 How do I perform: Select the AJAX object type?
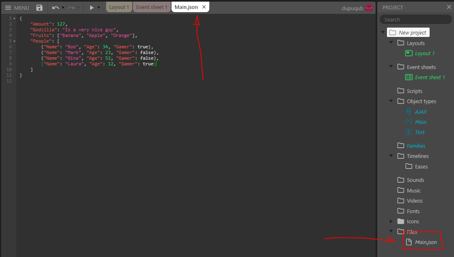click(421, 112)
